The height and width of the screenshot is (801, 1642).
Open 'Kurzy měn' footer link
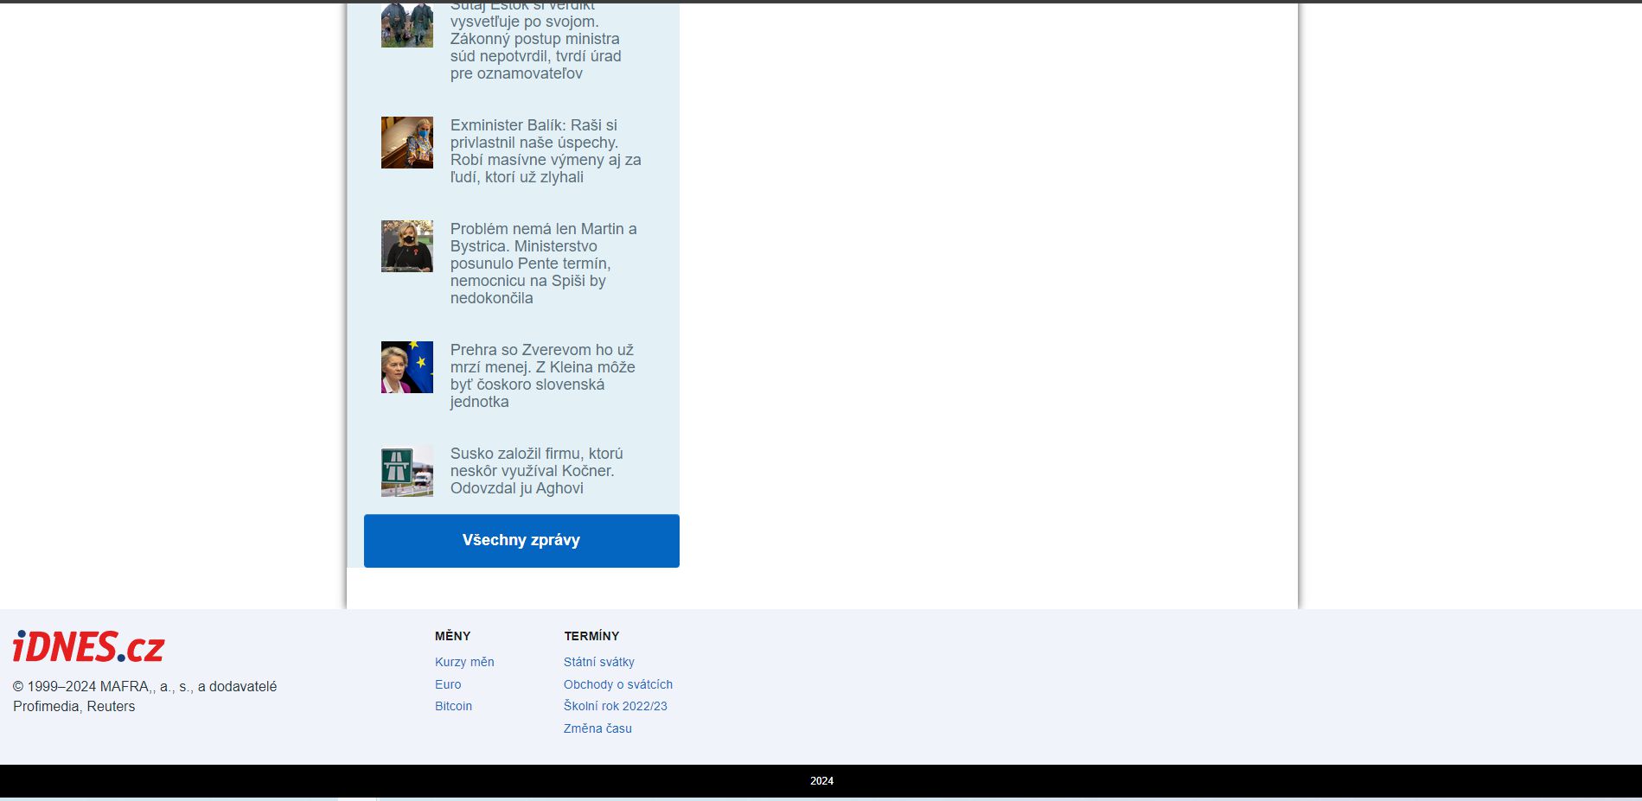(x=464, y=662)
